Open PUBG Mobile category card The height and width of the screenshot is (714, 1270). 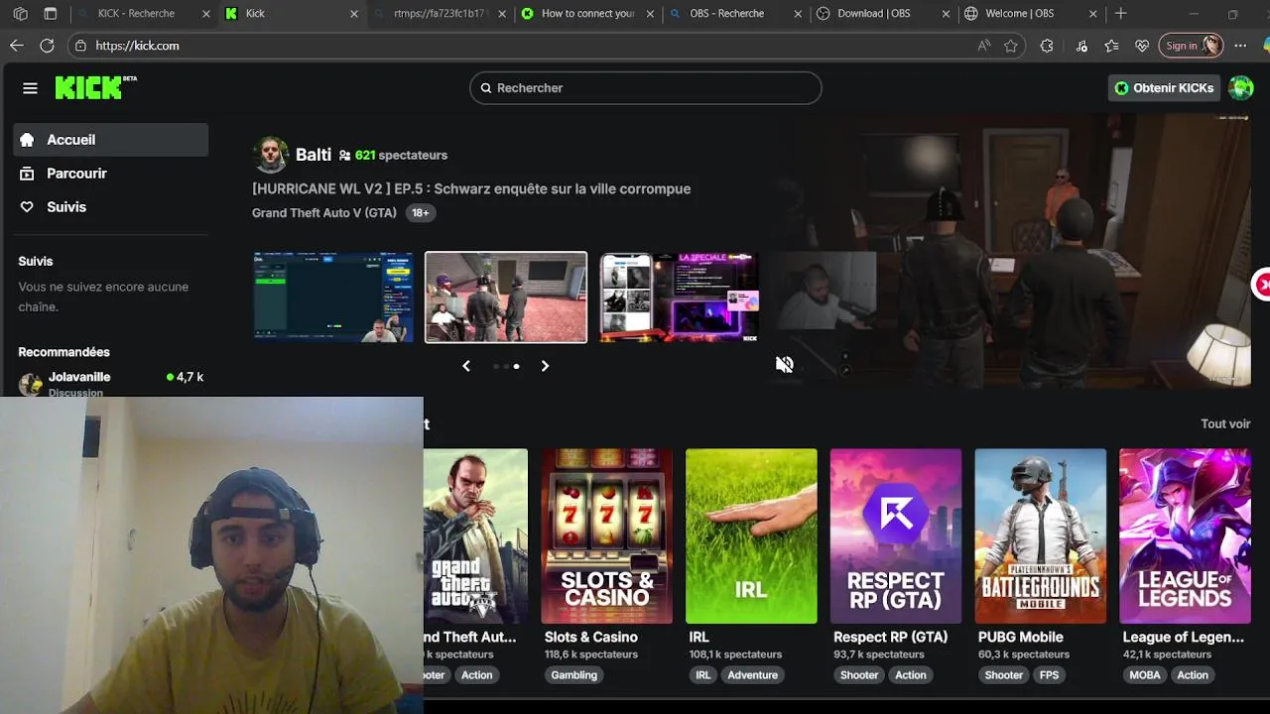click(1040, 536)
